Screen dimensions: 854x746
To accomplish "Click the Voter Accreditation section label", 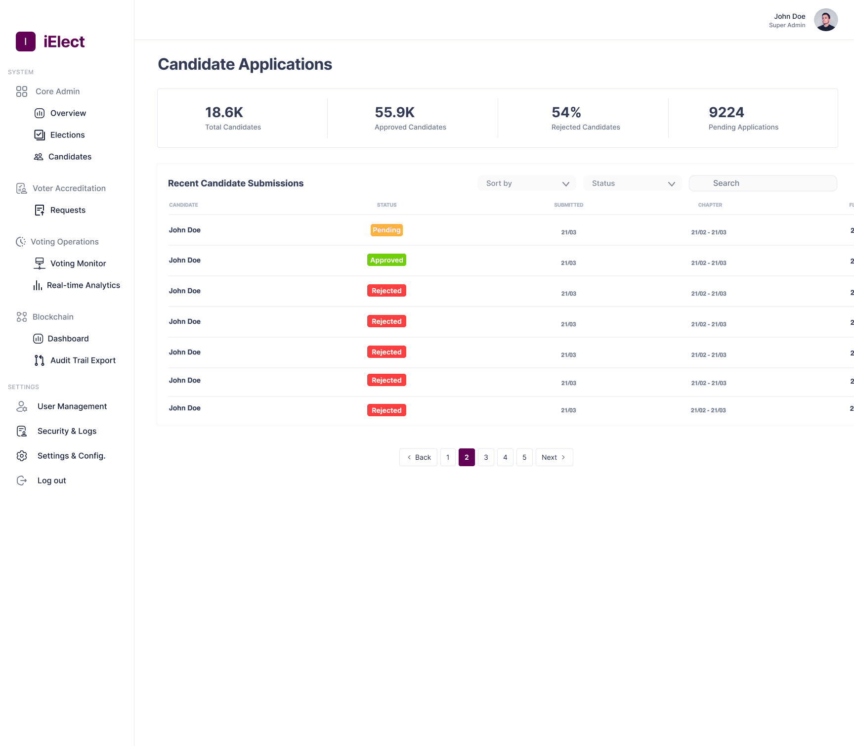I will (x=69, y=188).
